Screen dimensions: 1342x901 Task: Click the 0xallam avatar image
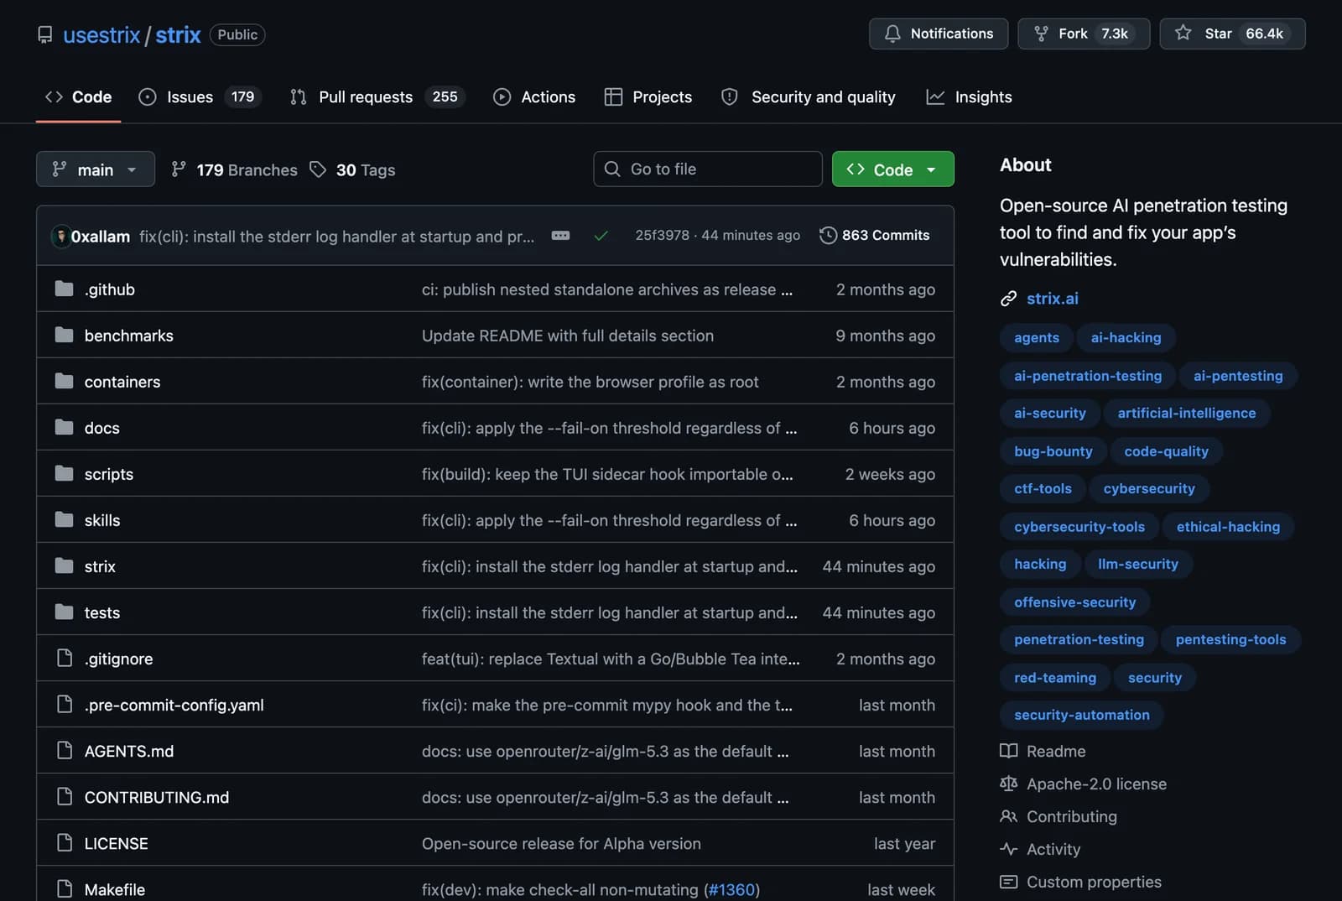60,236
